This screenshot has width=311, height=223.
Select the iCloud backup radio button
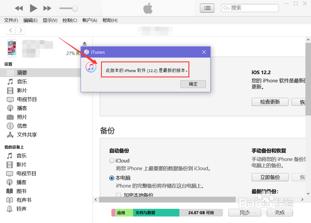point(112,160)
